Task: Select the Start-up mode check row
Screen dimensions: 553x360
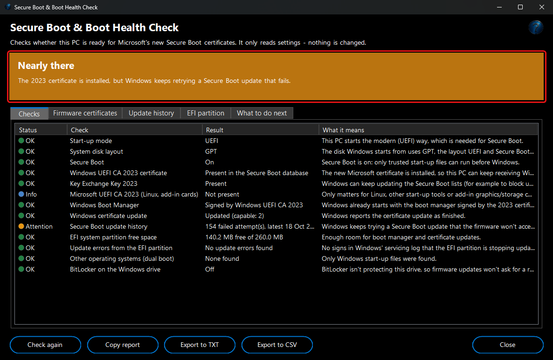Action: 276,141
